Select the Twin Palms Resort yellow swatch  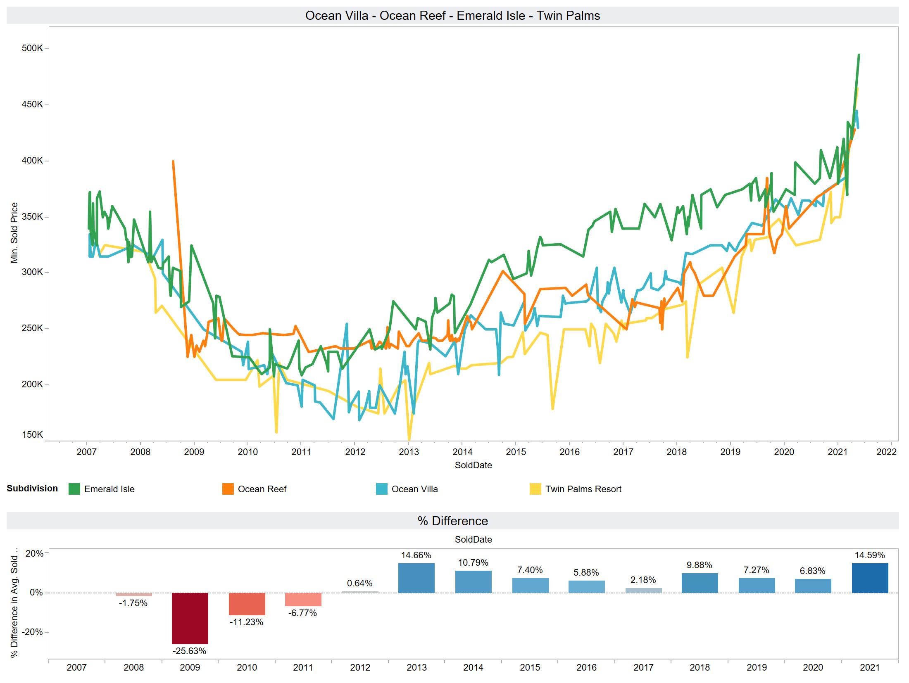pos(535,489)
